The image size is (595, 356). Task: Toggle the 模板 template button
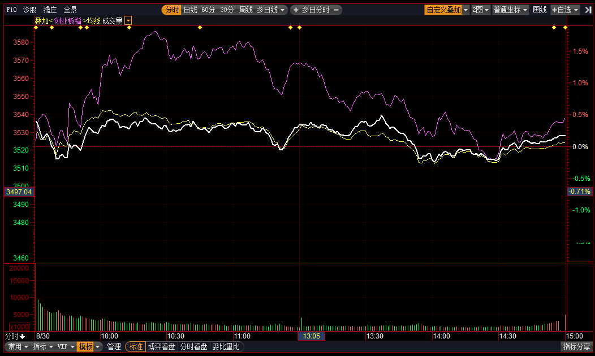[x=85, y=347]
